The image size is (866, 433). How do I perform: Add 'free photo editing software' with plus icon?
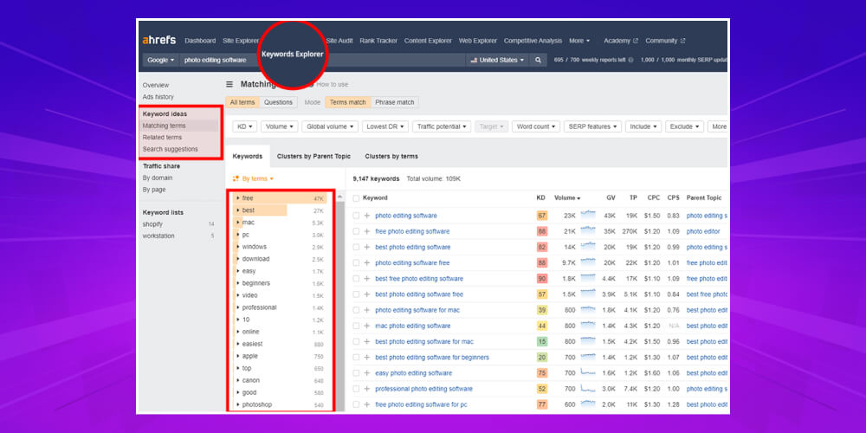(x=366, y=231)
